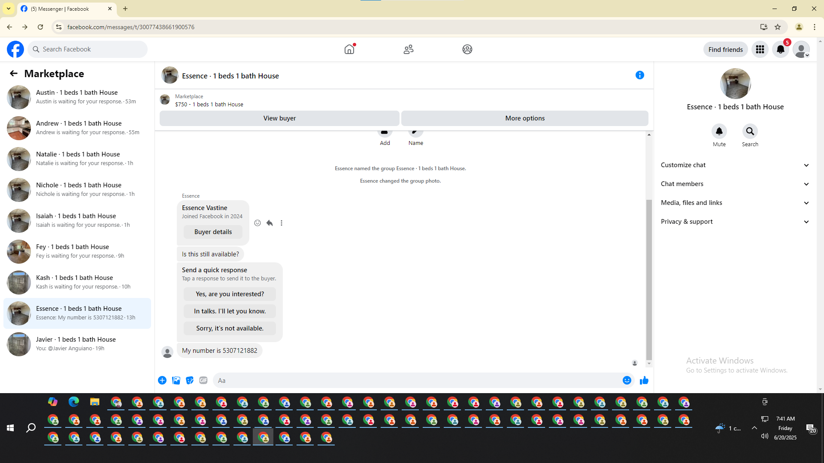The width and height of the screenshot is (824, 463).
Task: Toggle the conversation information panel icon
Action: tap(639, 75)
